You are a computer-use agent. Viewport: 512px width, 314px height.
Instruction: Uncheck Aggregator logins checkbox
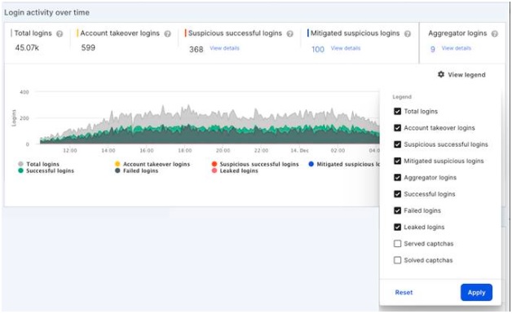(397, 178)
